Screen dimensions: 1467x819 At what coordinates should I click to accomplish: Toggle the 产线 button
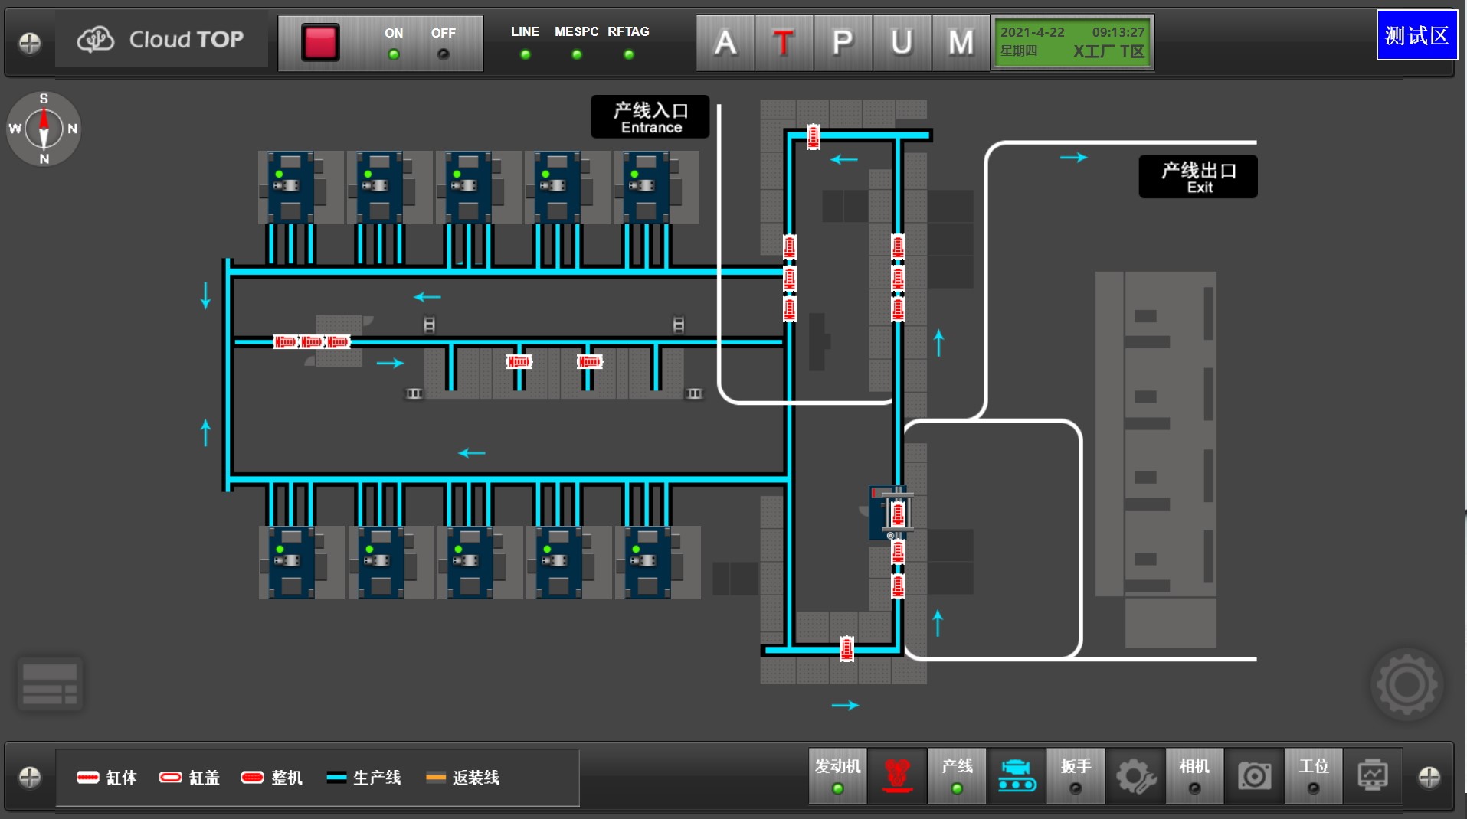pyautogui.click(x=957, y=776)
